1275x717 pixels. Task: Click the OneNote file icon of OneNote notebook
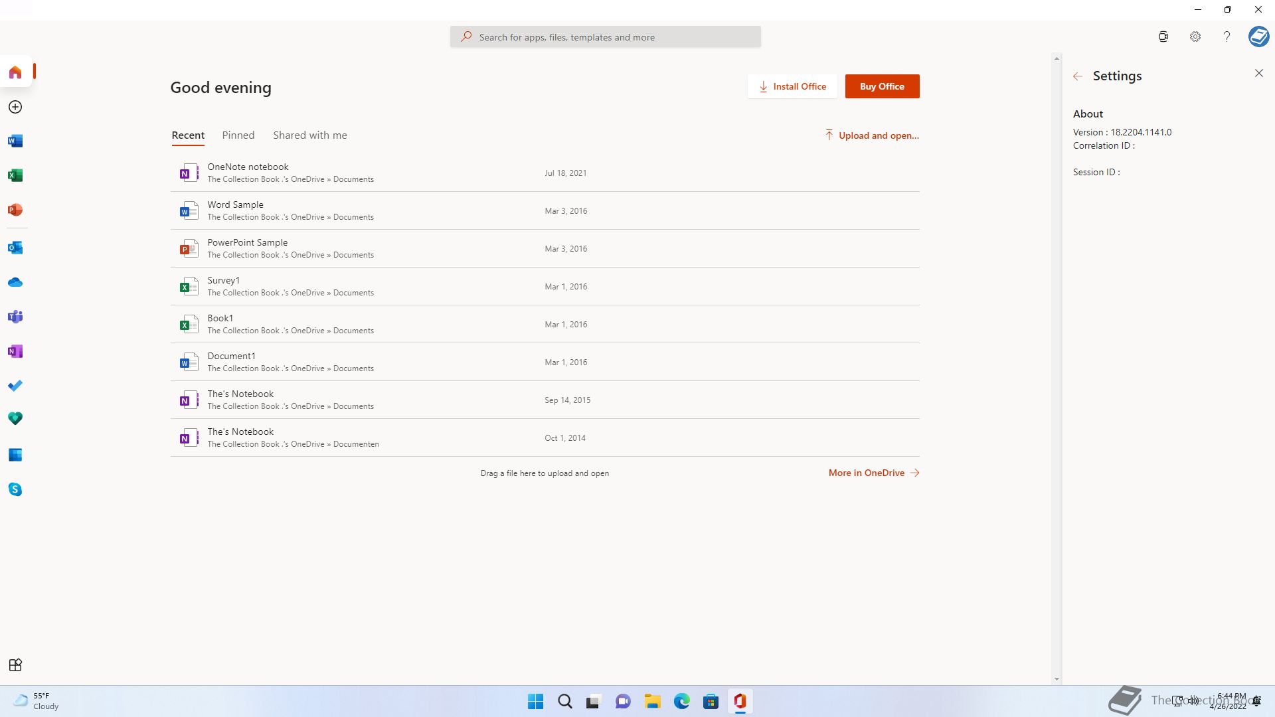[x=189, y=173]
